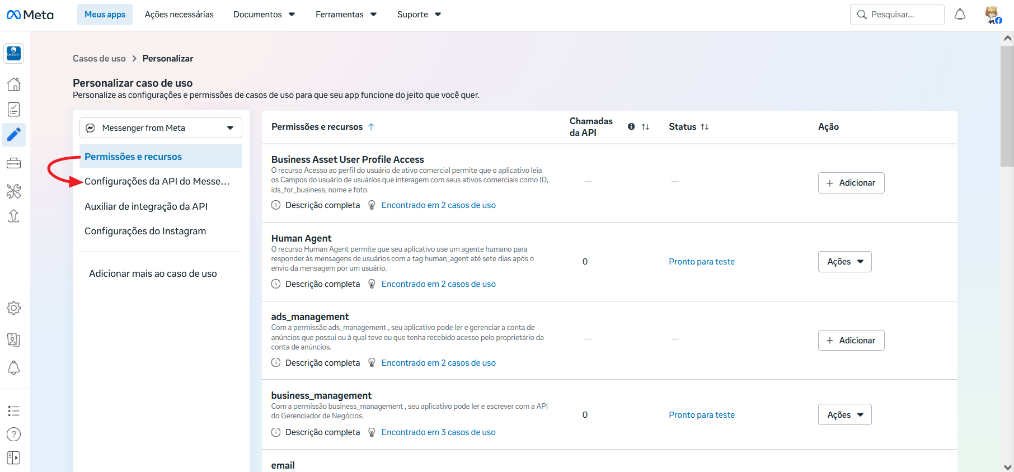Click the pencil customize icon in sidebar
This screenshot has height=472, width=1014.
pyautogui.click(x=14, y=134)
